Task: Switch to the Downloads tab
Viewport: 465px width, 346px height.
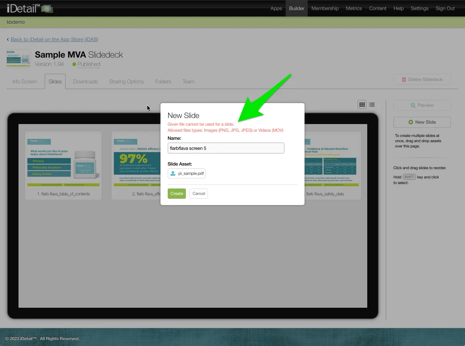Action: (85, 82)
